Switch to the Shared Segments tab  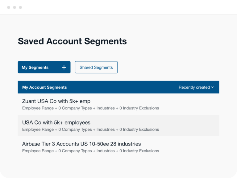(96, 67)
